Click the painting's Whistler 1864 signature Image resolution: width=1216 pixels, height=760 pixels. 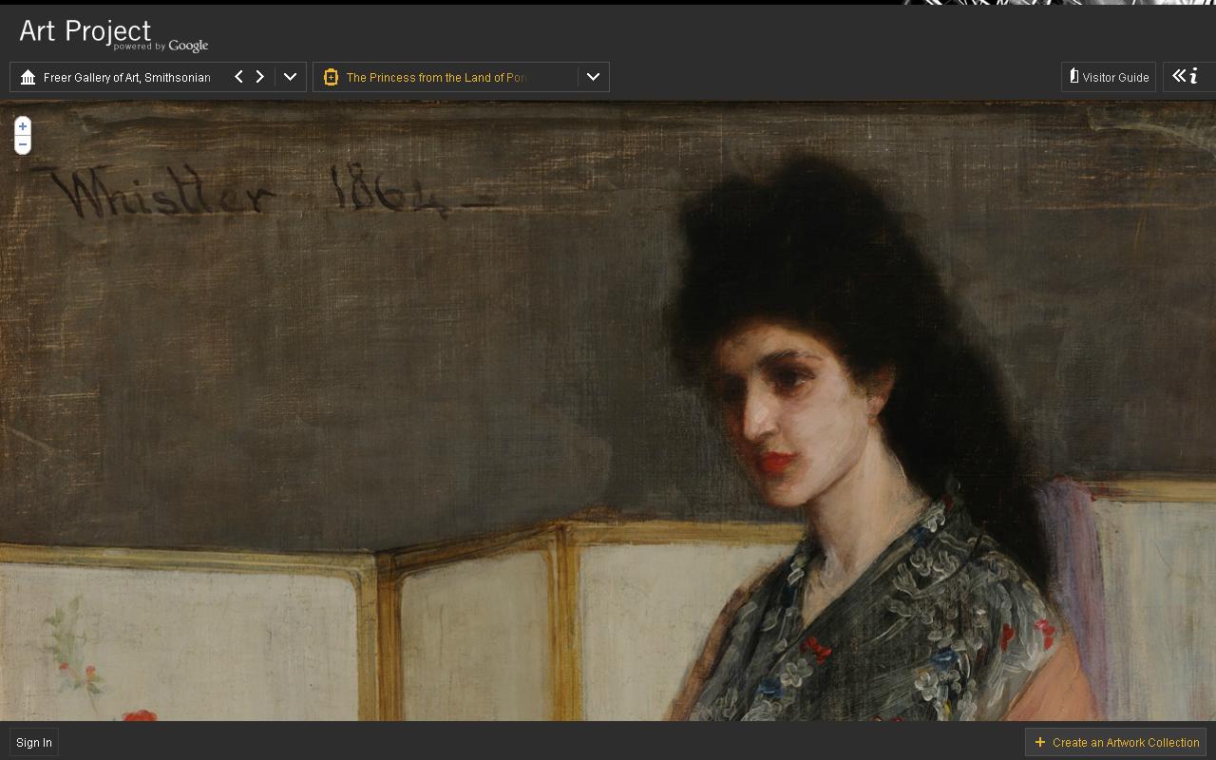point(264,192)
